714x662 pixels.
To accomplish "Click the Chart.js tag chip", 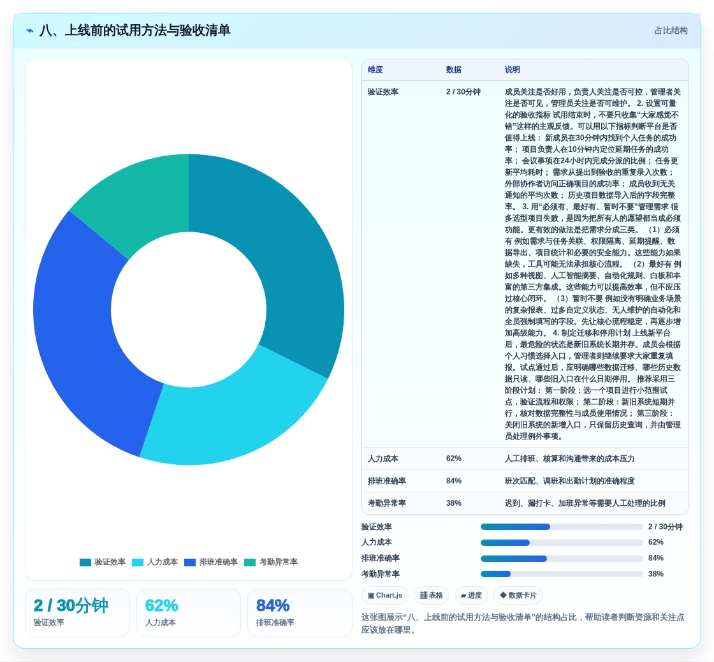I will pyautogui.click(x=385, y=595).
